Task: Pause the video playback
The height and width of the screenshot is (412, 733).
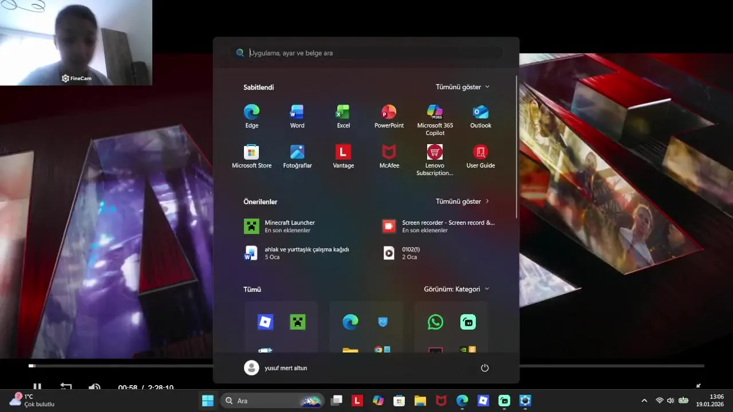Action: tap(37, 387)
